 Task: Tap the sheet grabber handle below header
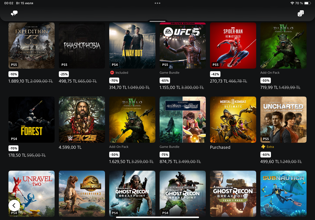click(x=157, y=21)
